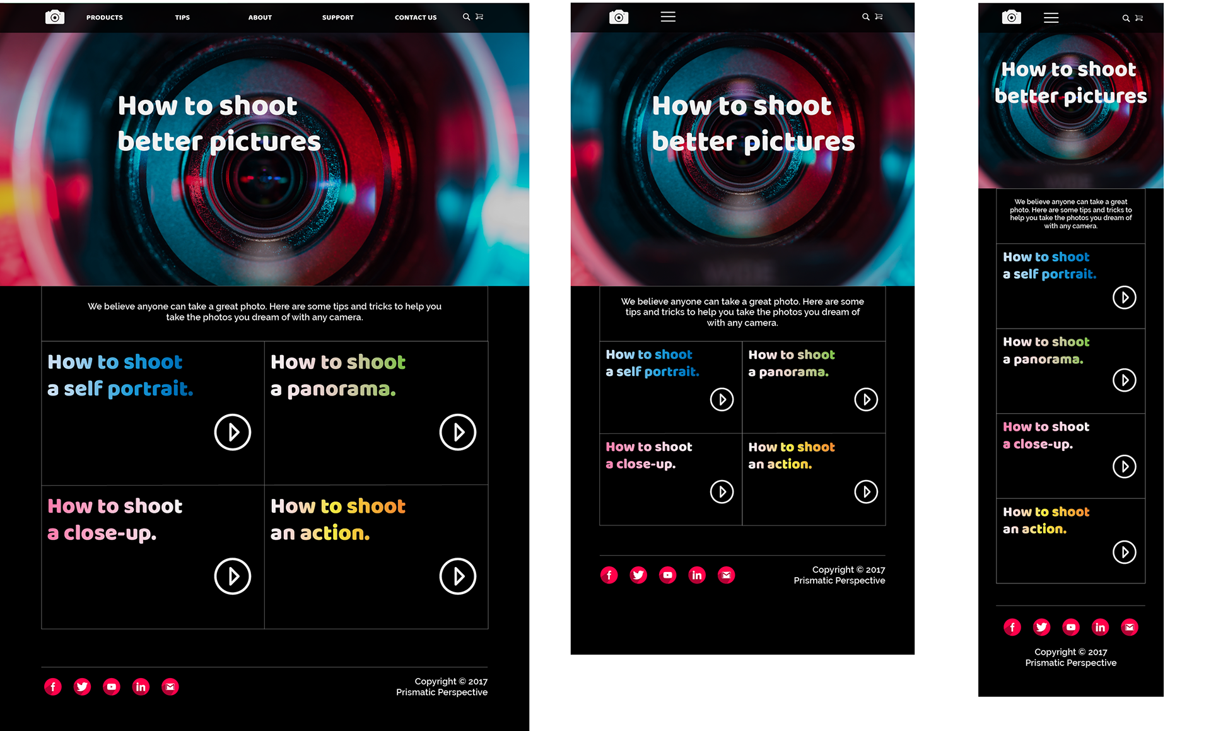Click Facebook icon in desktop footer

point(53,686)
